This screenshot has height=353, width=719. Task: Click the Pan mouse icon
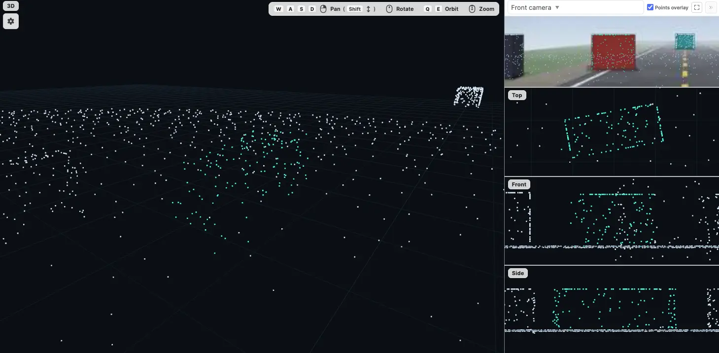click(323, 9)
